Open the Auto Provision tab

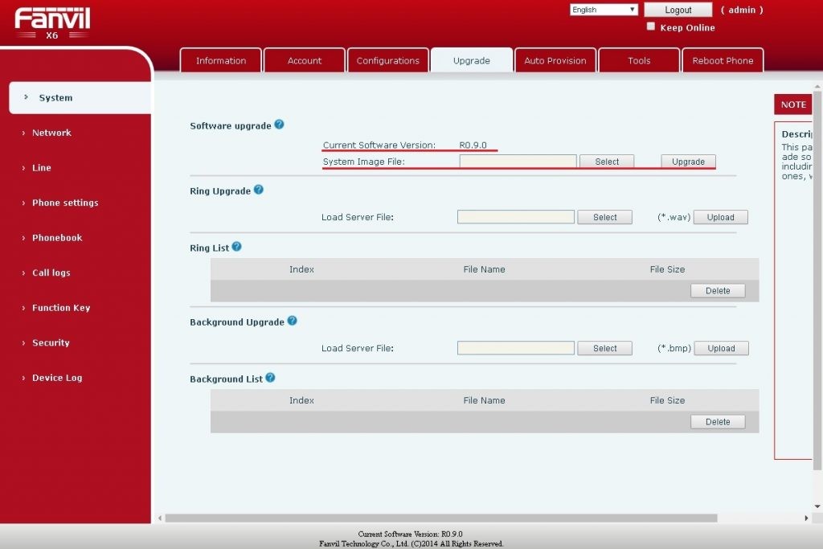tap(555, 60)
